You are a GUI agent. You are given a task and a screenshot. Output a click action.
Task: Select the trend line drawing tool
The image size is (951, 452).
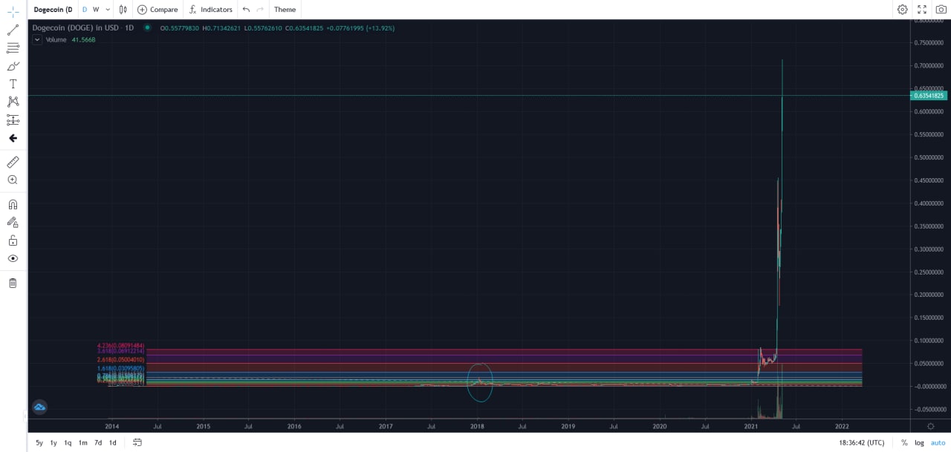[x=13, y=30]
